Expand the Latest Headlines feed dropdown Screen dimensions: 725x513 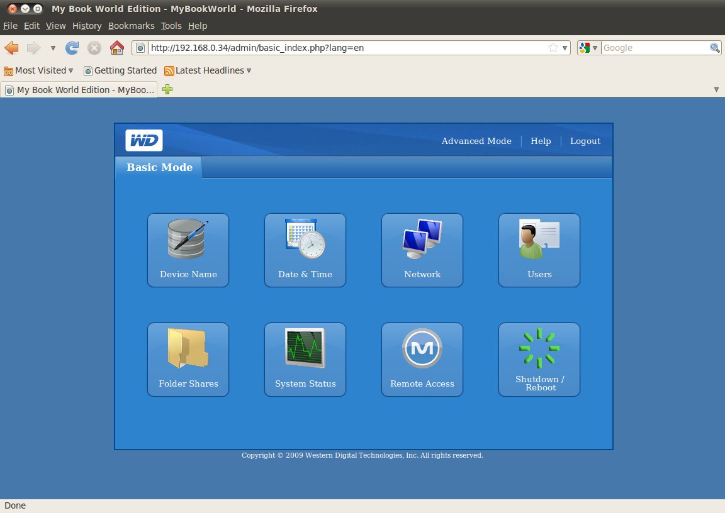[208, 70]
